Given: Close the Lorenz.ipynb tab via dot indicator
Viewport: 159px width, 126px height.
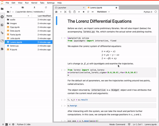Looking at the screenshot, I should 116,8.
